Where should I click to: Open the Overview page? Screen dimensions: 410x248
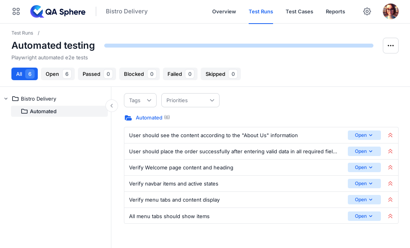pyautogui.click(x=224, y=11)
